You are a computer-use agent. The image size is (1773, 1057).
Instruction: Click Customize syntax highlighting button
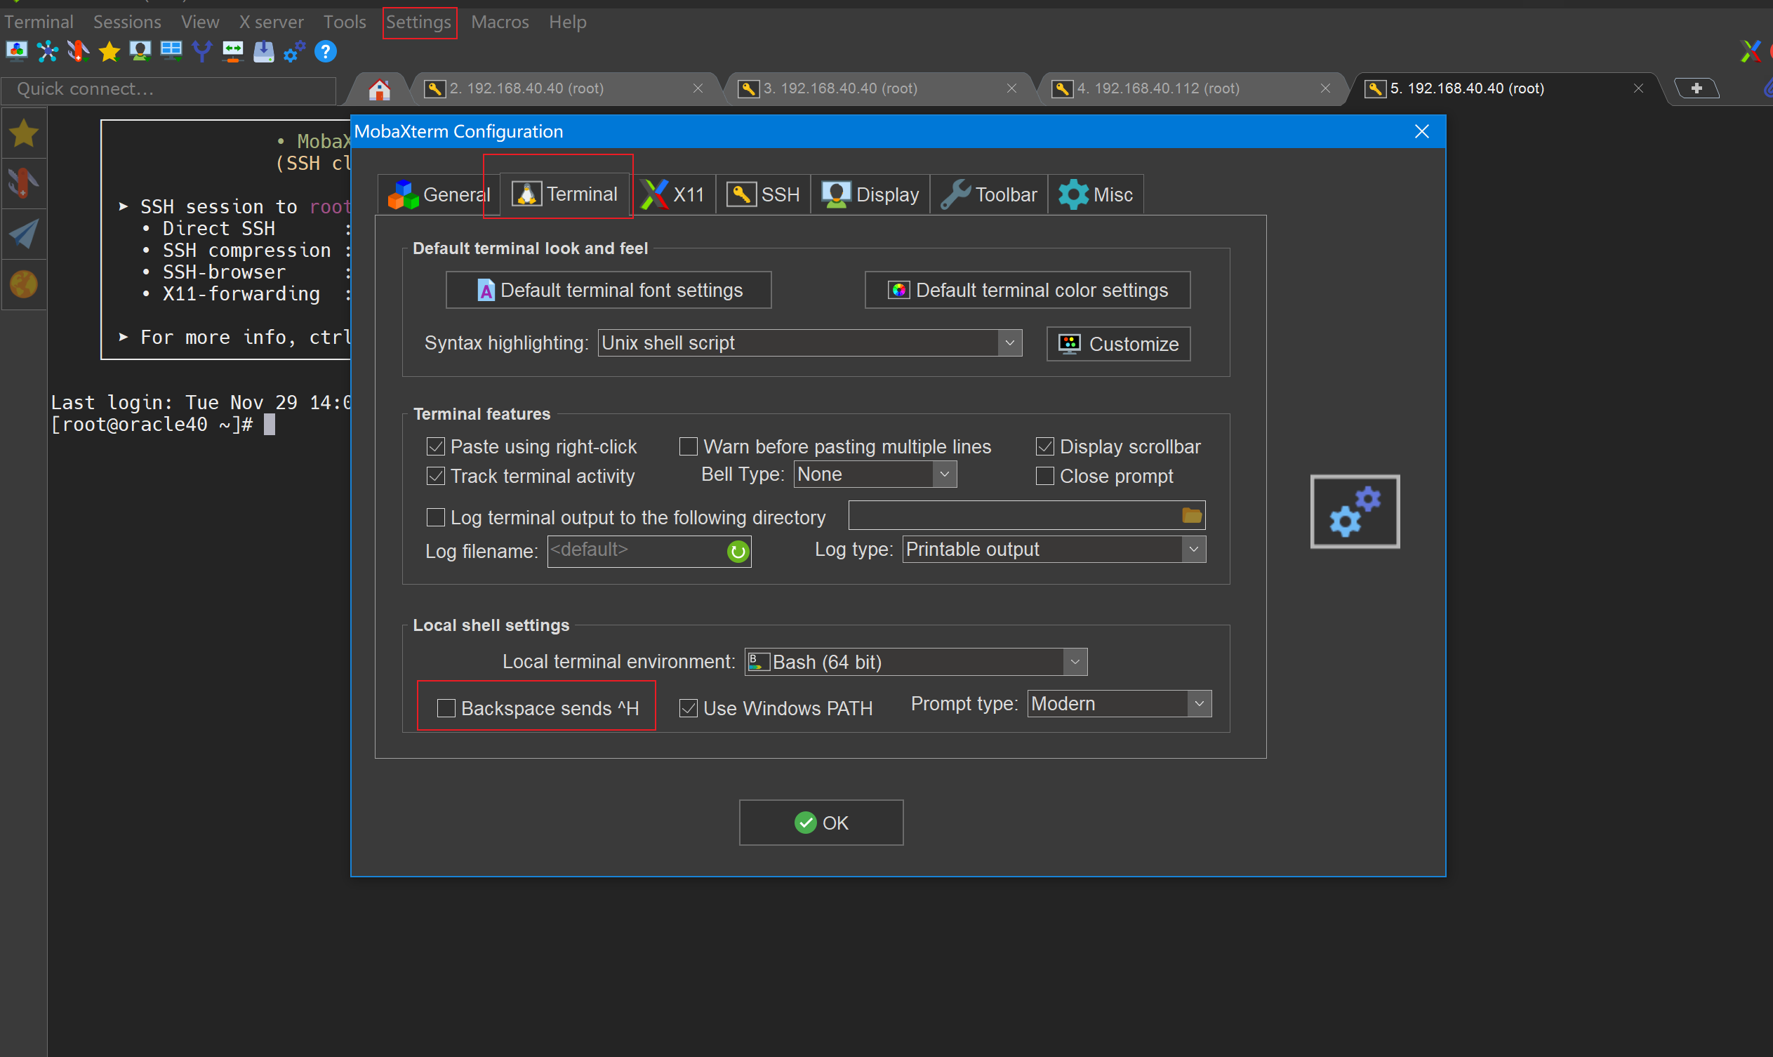coord(1118,344)
